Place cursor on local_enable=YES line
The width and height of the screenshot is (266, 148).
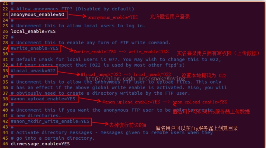(x=33, y=31)
